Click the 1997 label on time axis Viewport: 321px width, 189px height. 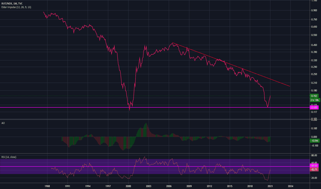pos(108,186)
